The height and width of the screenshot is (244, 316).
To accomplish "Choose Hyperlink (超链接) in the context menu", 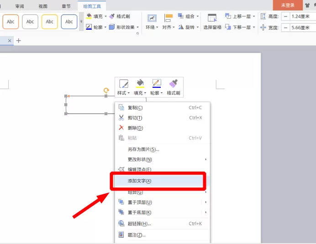I will click(x=163, y=223).
